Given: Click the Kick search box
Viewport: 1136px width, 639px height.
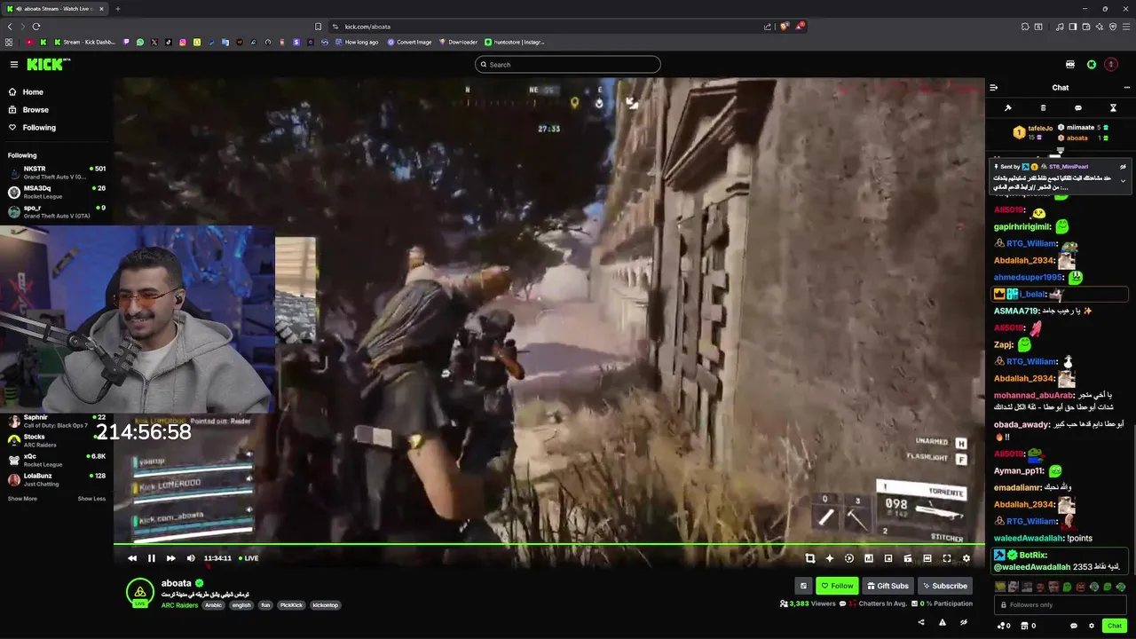Looking at the screenshot, I should tap(568, 64).
